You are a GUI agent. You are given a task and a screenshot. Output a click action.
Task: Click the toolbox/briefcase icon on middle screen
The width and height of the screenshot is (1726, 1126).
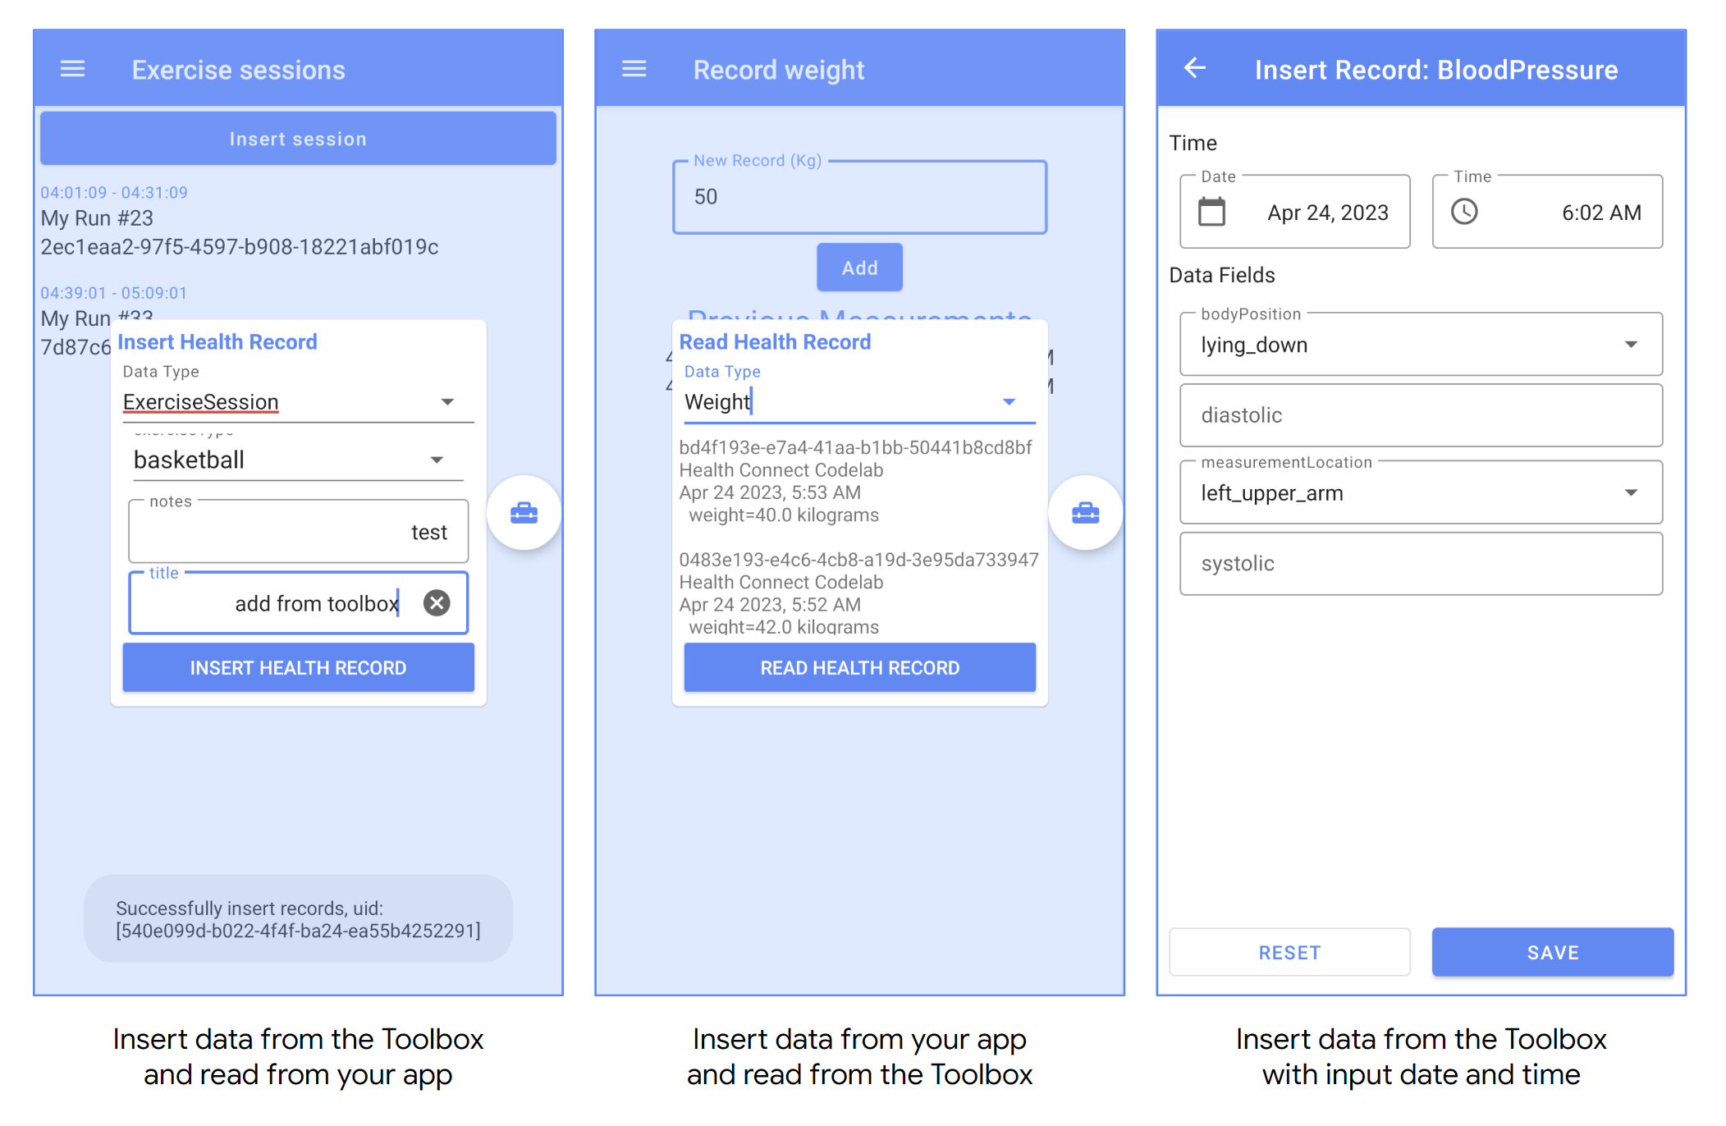coord(1086,513)
